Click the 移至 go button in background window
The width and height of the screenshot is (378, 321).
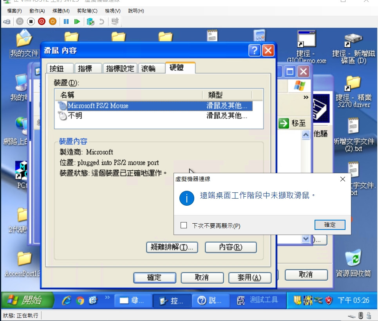point(293,123)
